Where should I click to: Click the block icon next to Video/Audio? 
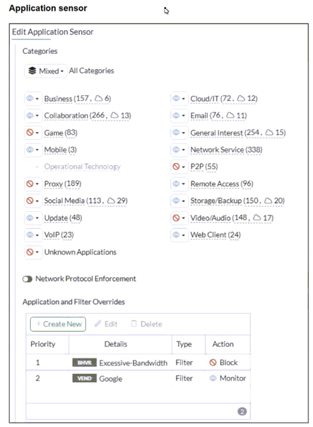point(176,218)
